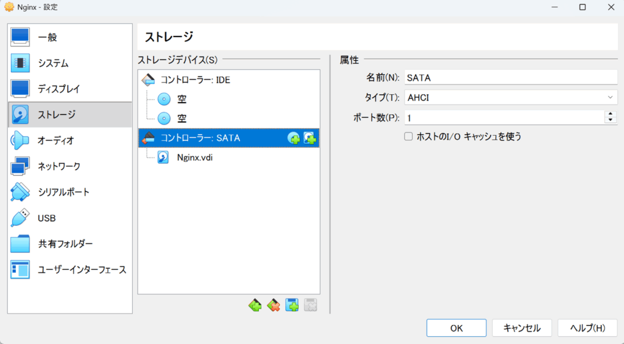Click the add storage attachment icon below the list

[x=292, y=305]
